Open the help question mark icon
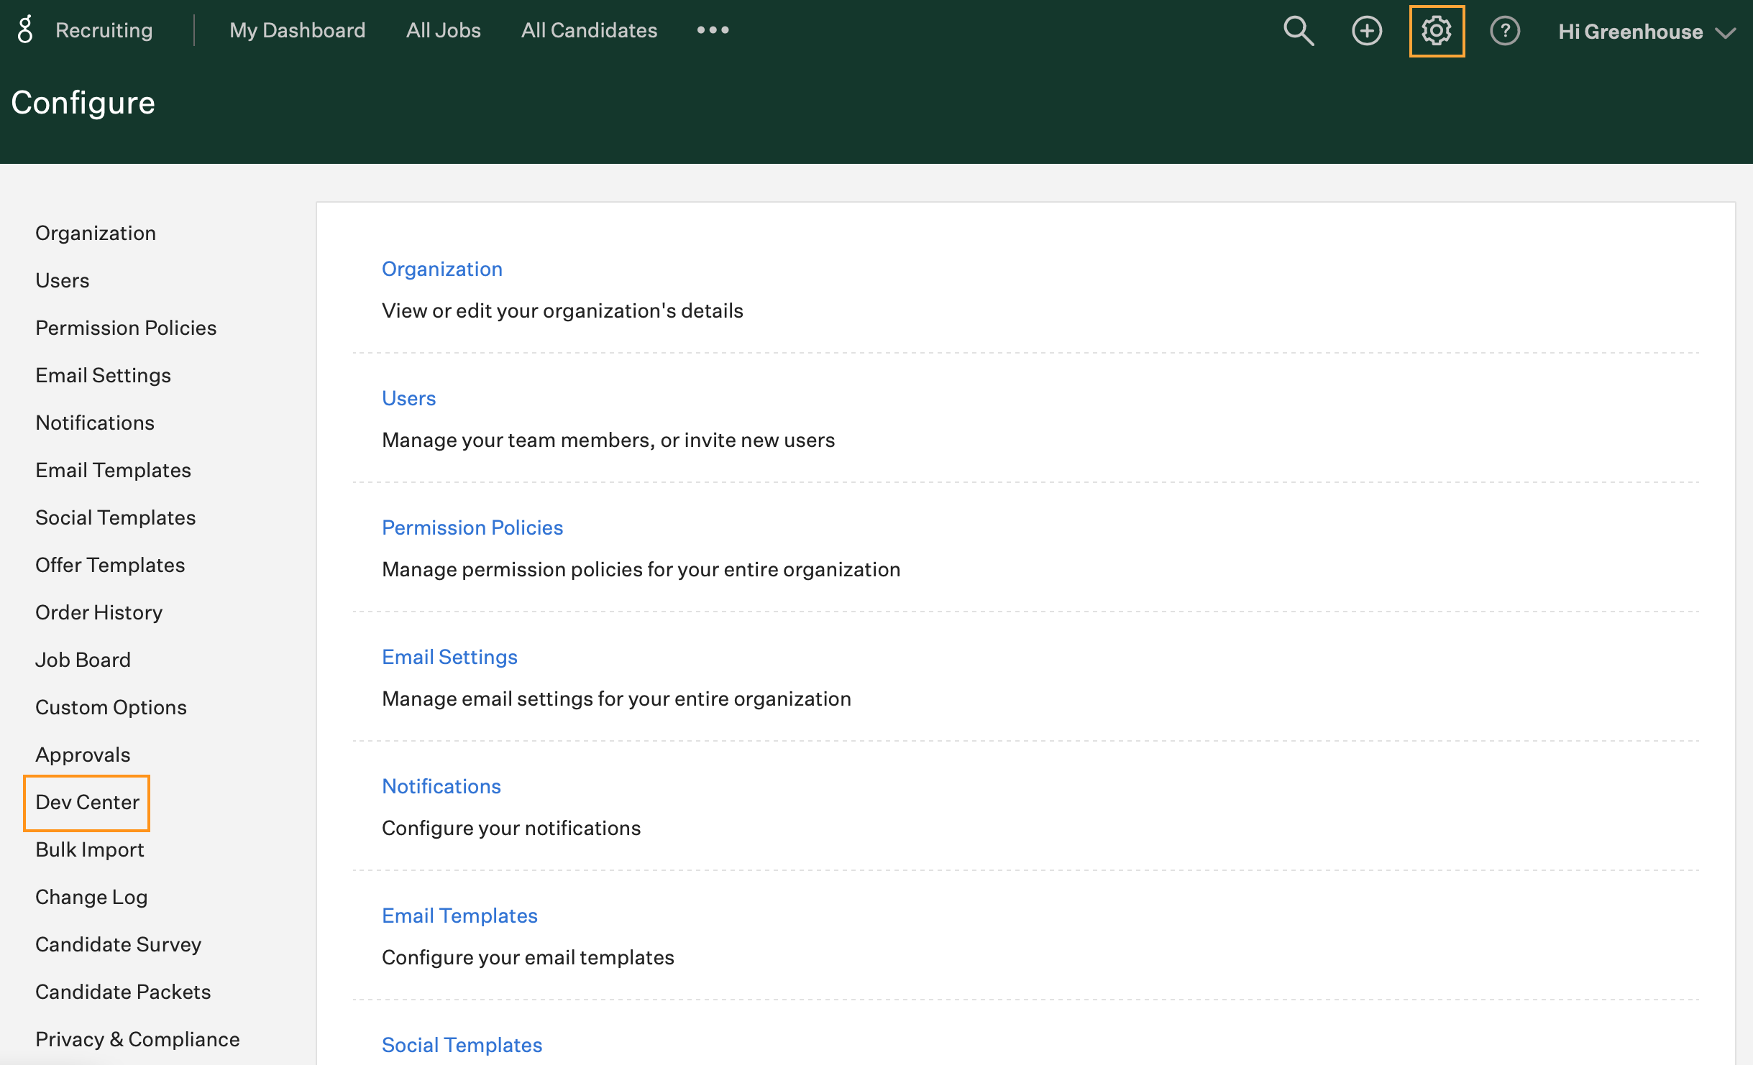1753x1065 pixels. 1505,31
